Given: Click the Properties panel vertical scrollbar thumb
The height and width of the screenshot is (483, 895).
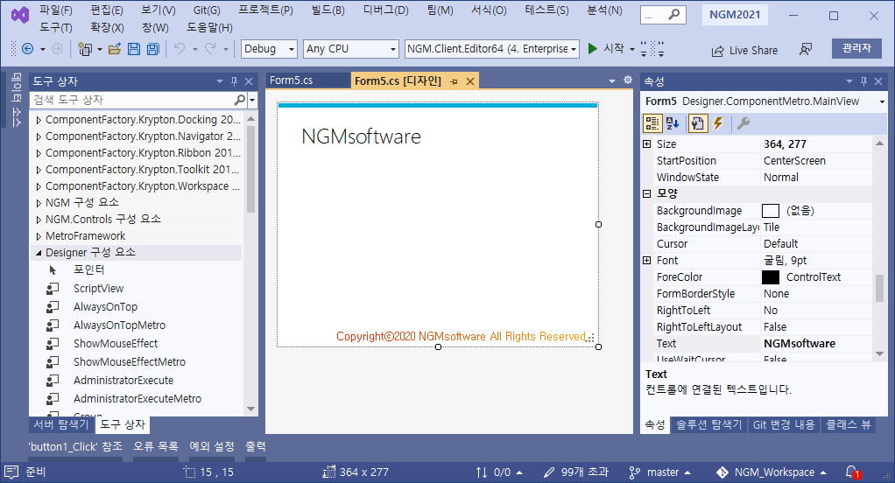Looking at the screenshot, I should [879, 288].
